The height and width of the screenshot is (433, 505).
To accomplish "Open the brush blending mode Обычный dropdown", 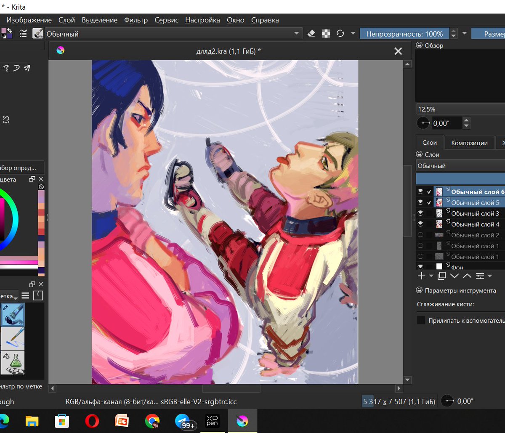I will tap(173, 34).
